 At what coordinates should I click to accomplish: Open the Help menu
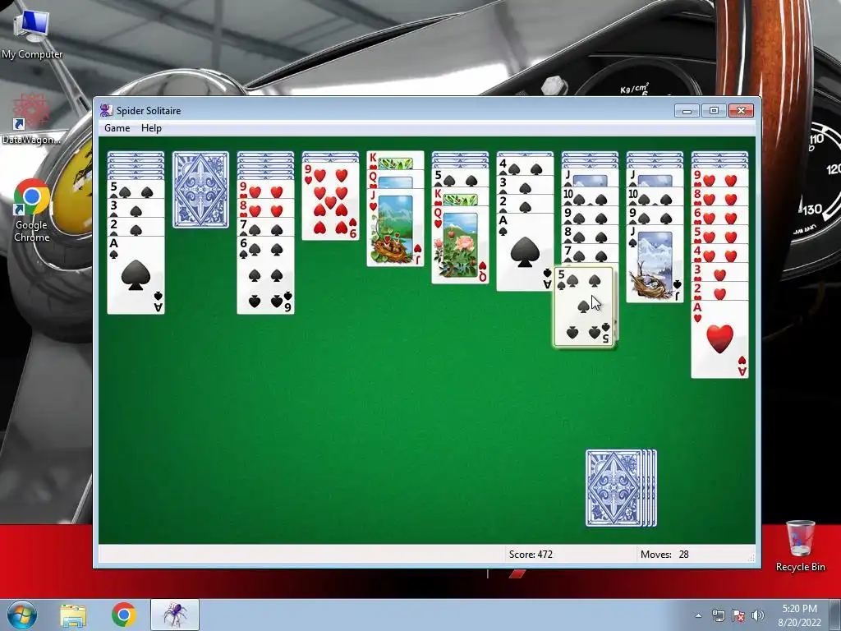(151, 127)
